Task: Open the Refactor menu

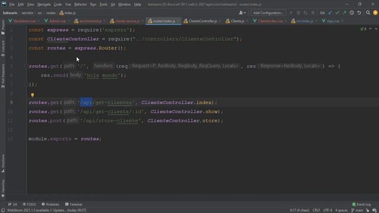Action: pos(81,4)
